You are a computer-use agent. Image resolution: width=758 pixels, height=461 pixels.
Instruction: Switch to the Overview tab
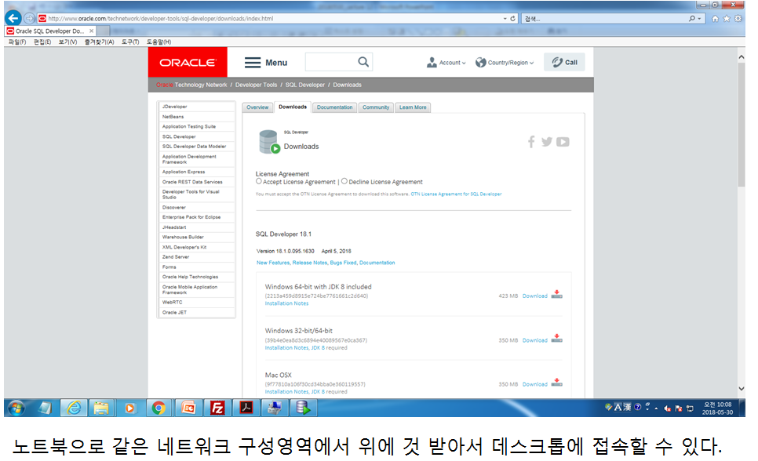(257, 107)
